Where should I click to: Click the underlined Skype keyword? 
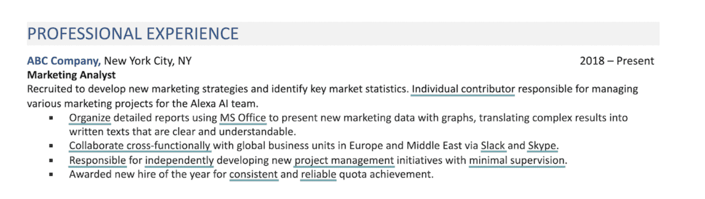tap(543, 145)
